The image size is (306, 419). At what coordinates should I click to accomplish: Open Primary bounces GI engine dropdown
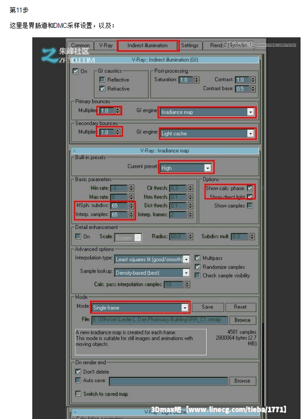pyautogui.click(x=207, y=112)
